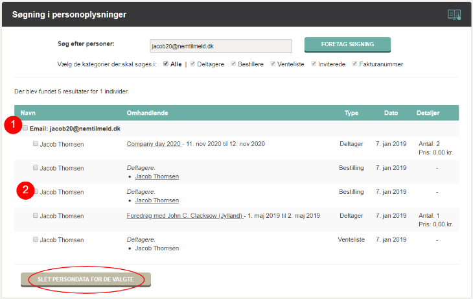Screen dimensions: 473x299
Task: Toggle the Inviterede category checkbox
Action: (314, 64)
